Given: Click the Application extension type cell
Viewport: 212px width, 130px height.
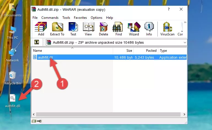Looking at the screenshot, I should (173, 58).
